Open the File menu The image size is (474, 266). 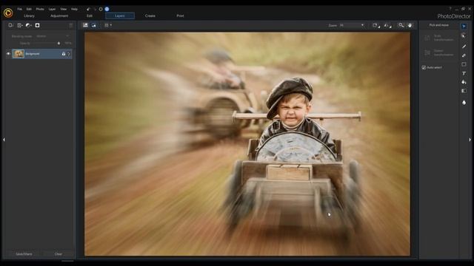pos(20,9)
